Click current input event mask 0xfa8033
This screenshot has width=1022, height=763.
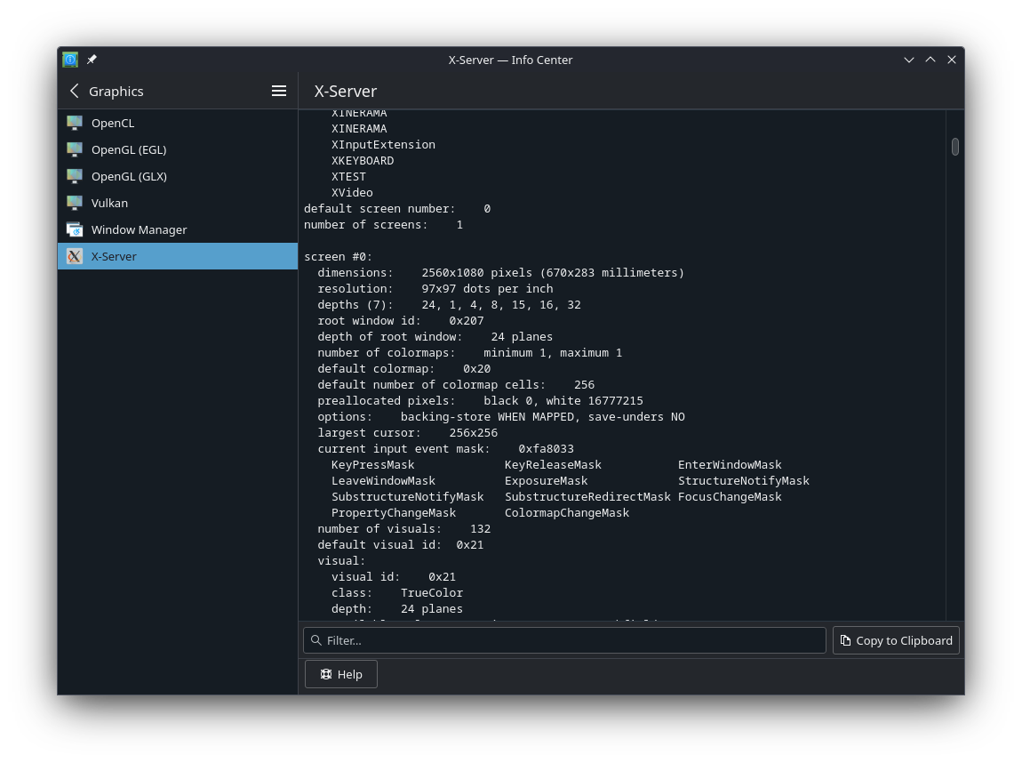446,449
